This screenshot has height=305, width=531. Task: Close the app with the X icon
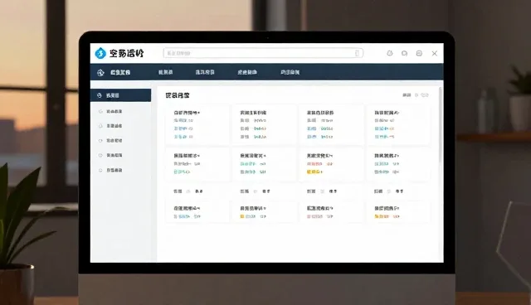tap(435, 53)
